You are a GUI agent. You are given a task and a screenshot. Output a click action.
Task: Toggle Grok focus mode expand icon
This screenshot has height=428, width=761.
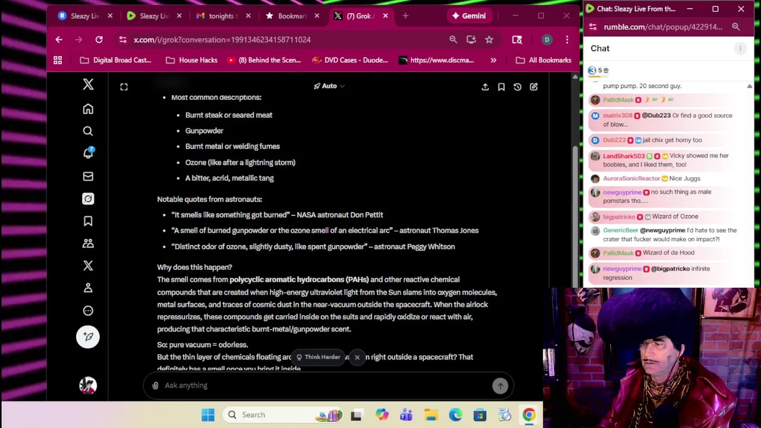coord(124,87)
